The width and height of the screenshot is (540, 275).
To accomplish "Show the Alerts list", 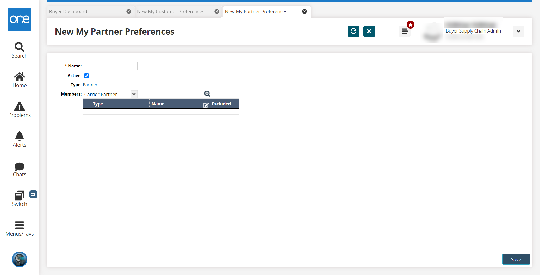I will click(20, 139).
